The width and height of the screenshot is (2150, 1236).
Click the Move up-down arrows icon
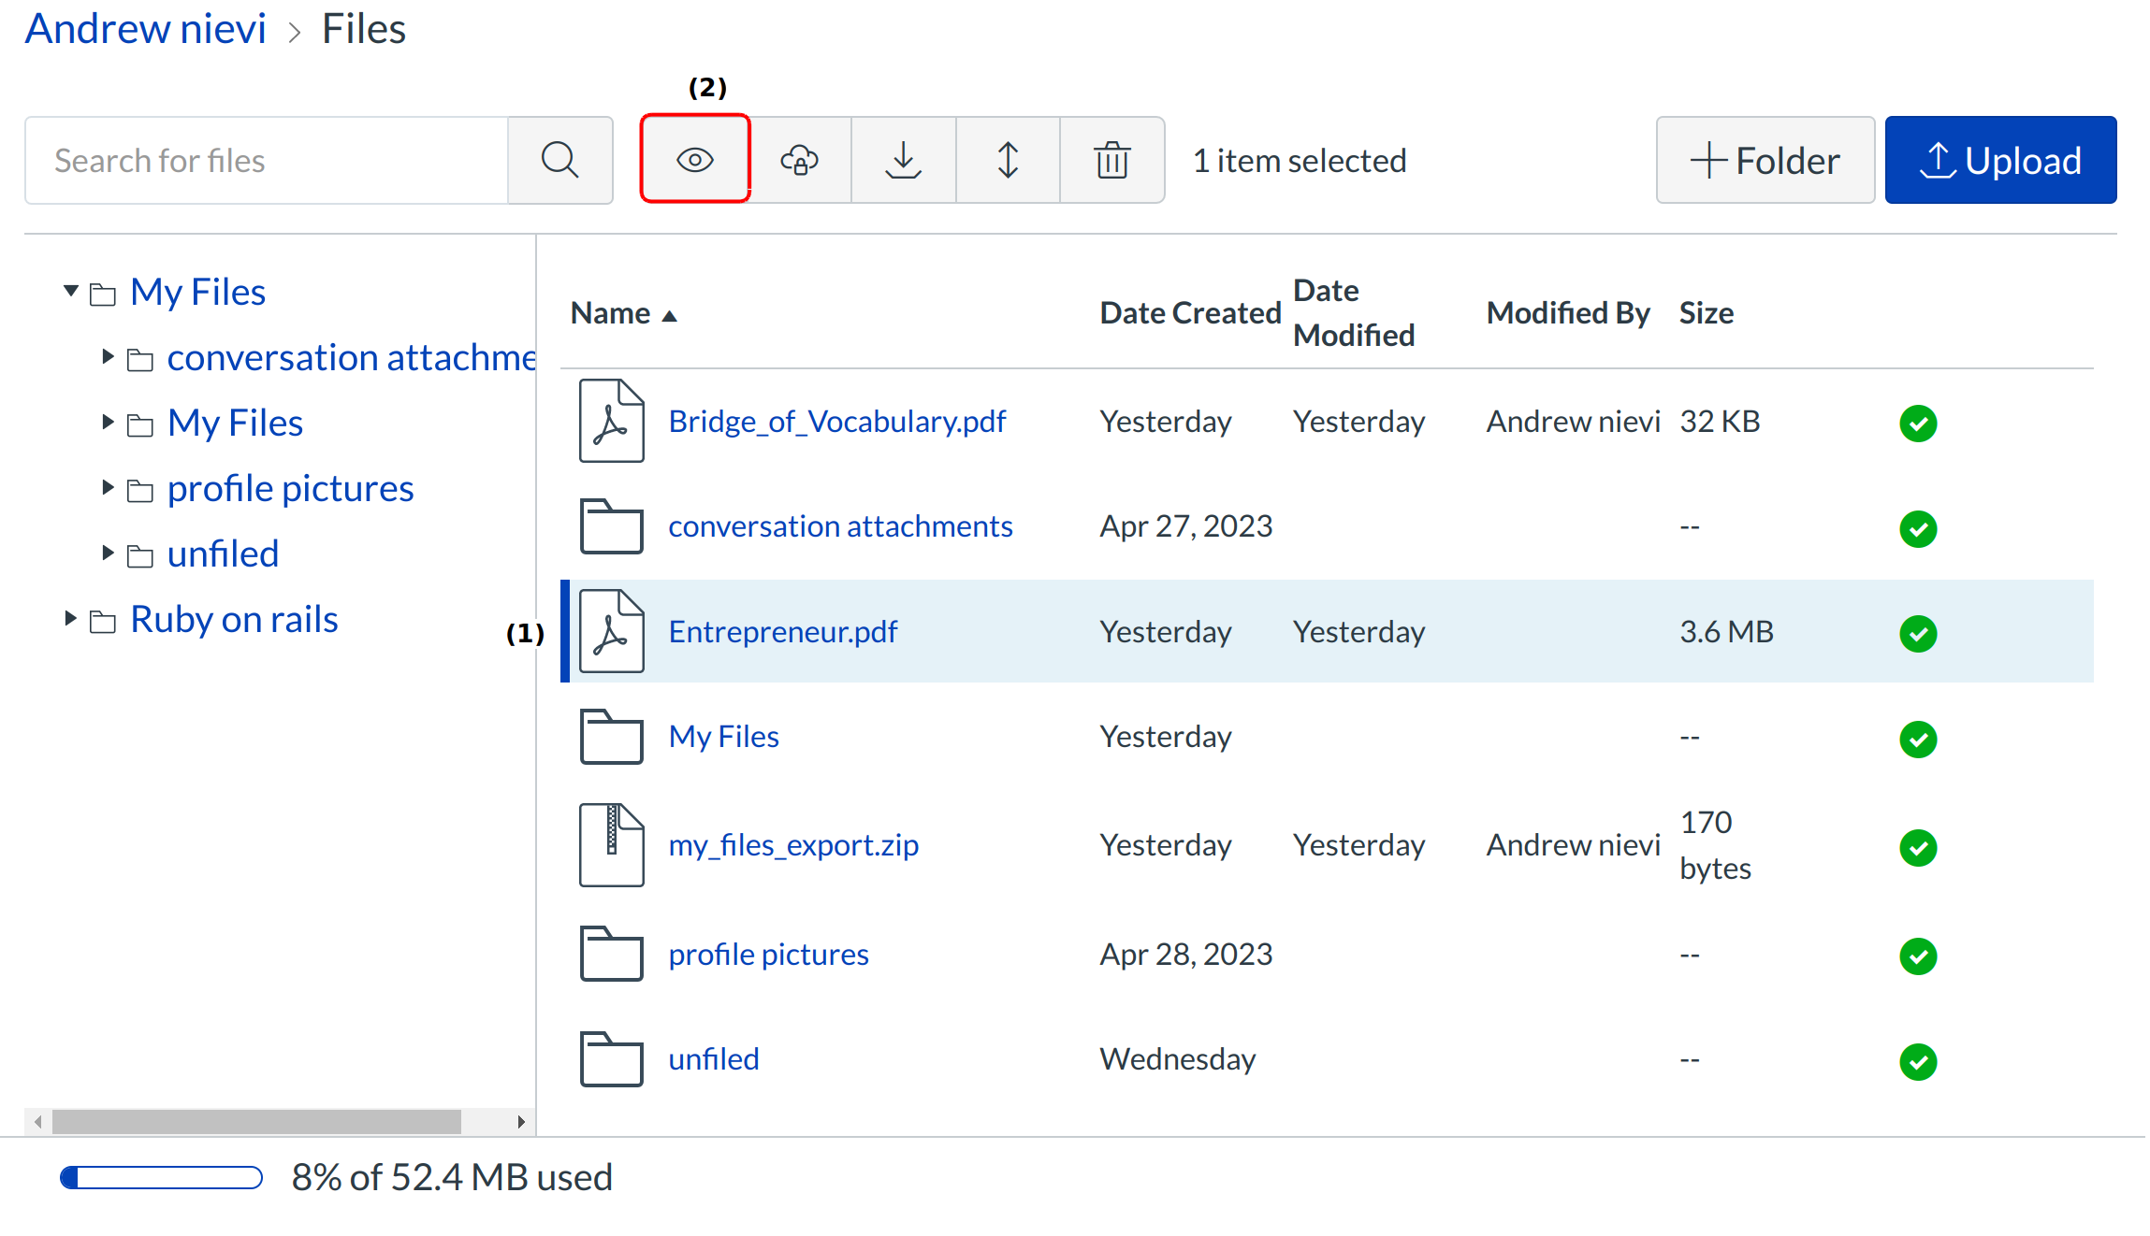pyautogui.click(x=1008, y=160)
